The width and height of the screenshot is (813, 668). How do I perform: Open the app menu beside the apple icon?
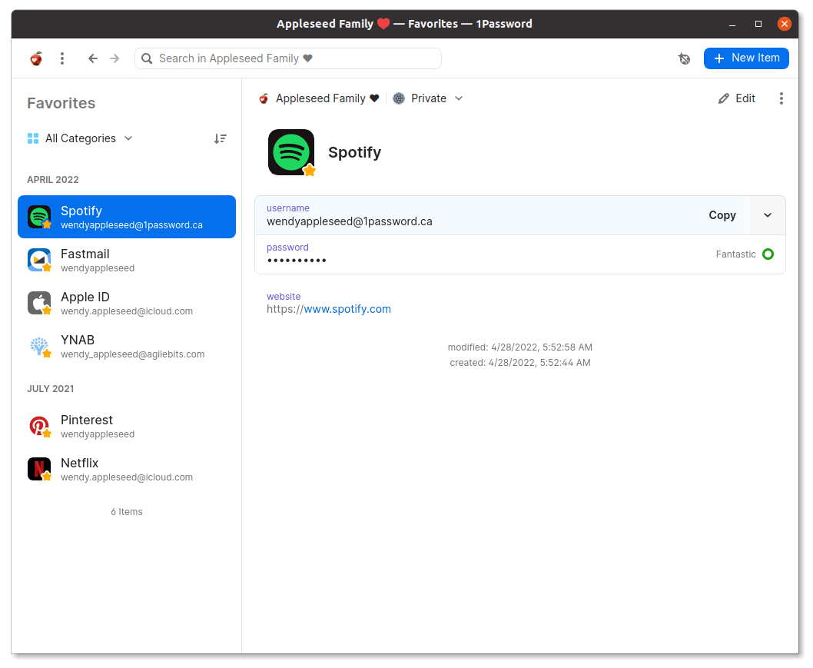coord(62,58)
